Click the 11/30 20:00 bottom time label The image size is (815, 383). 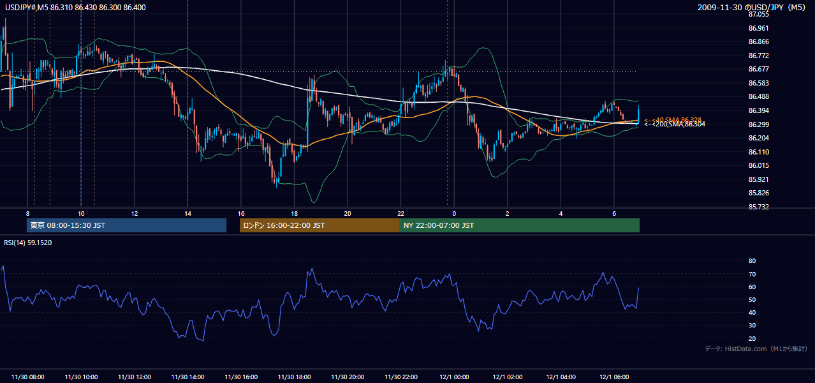pyautogui.click(x=348, y=377)
